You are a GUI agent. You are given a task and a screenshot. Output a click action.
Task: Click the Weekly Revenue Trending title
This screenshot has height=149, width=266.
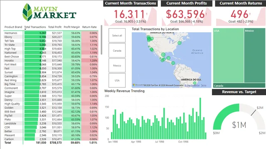click(124, 91)
